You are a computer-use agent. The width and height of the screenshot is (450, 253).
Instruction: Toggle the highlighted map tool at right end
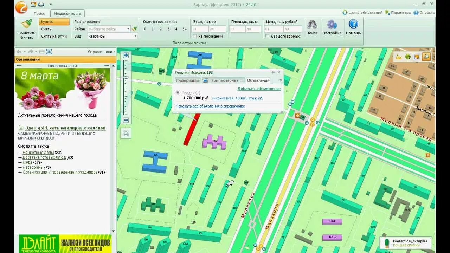click(426, 57)
